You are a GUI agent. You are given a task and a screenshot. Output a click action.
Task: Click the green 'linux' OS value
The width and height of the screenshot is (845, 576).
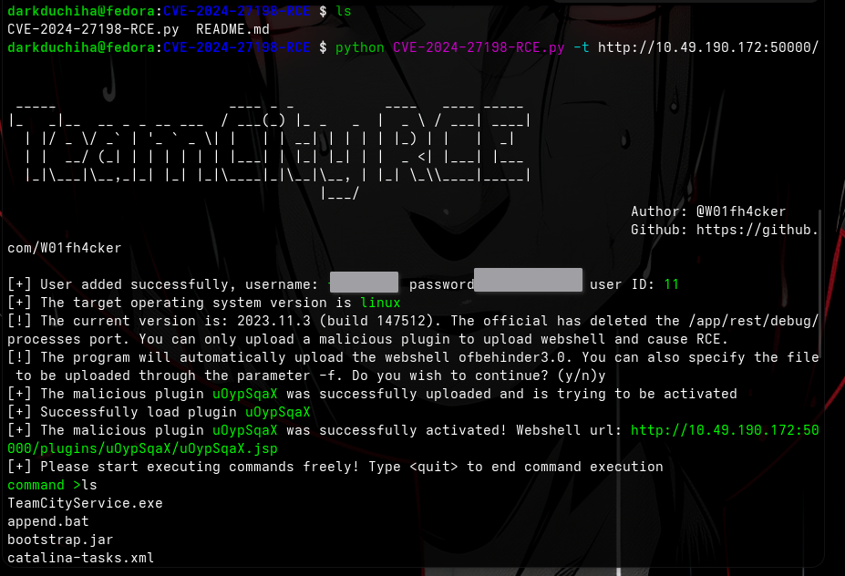click(x=380, y=303)
